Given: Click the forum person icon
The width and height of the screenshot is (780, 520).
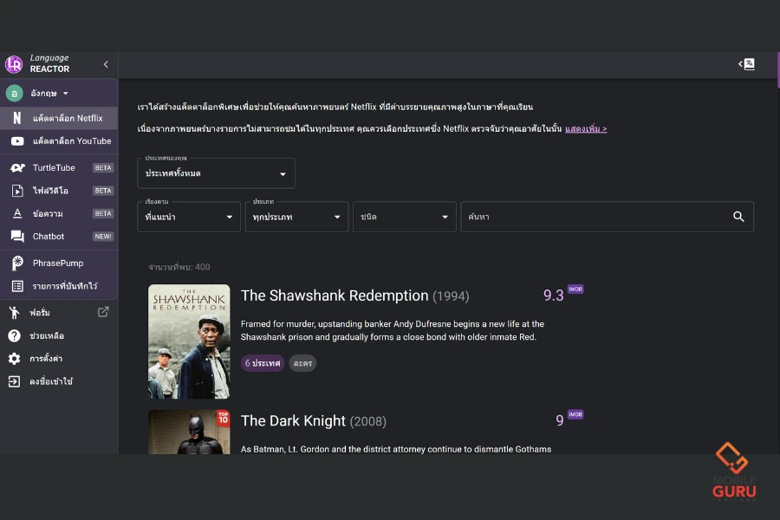Looking at the screenshot, I should [x=14, y=313].
